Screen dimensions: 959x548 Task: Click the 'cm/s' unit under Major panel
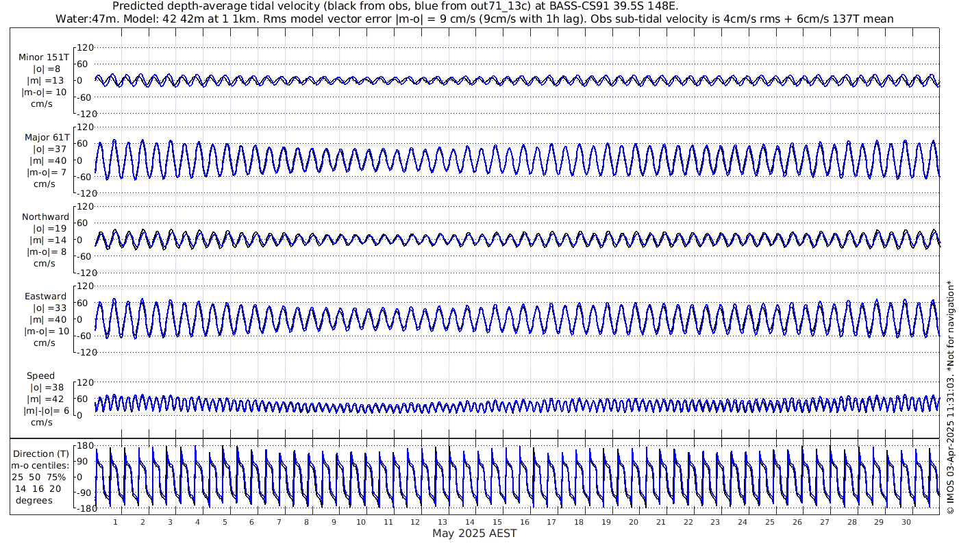[45, 184]
